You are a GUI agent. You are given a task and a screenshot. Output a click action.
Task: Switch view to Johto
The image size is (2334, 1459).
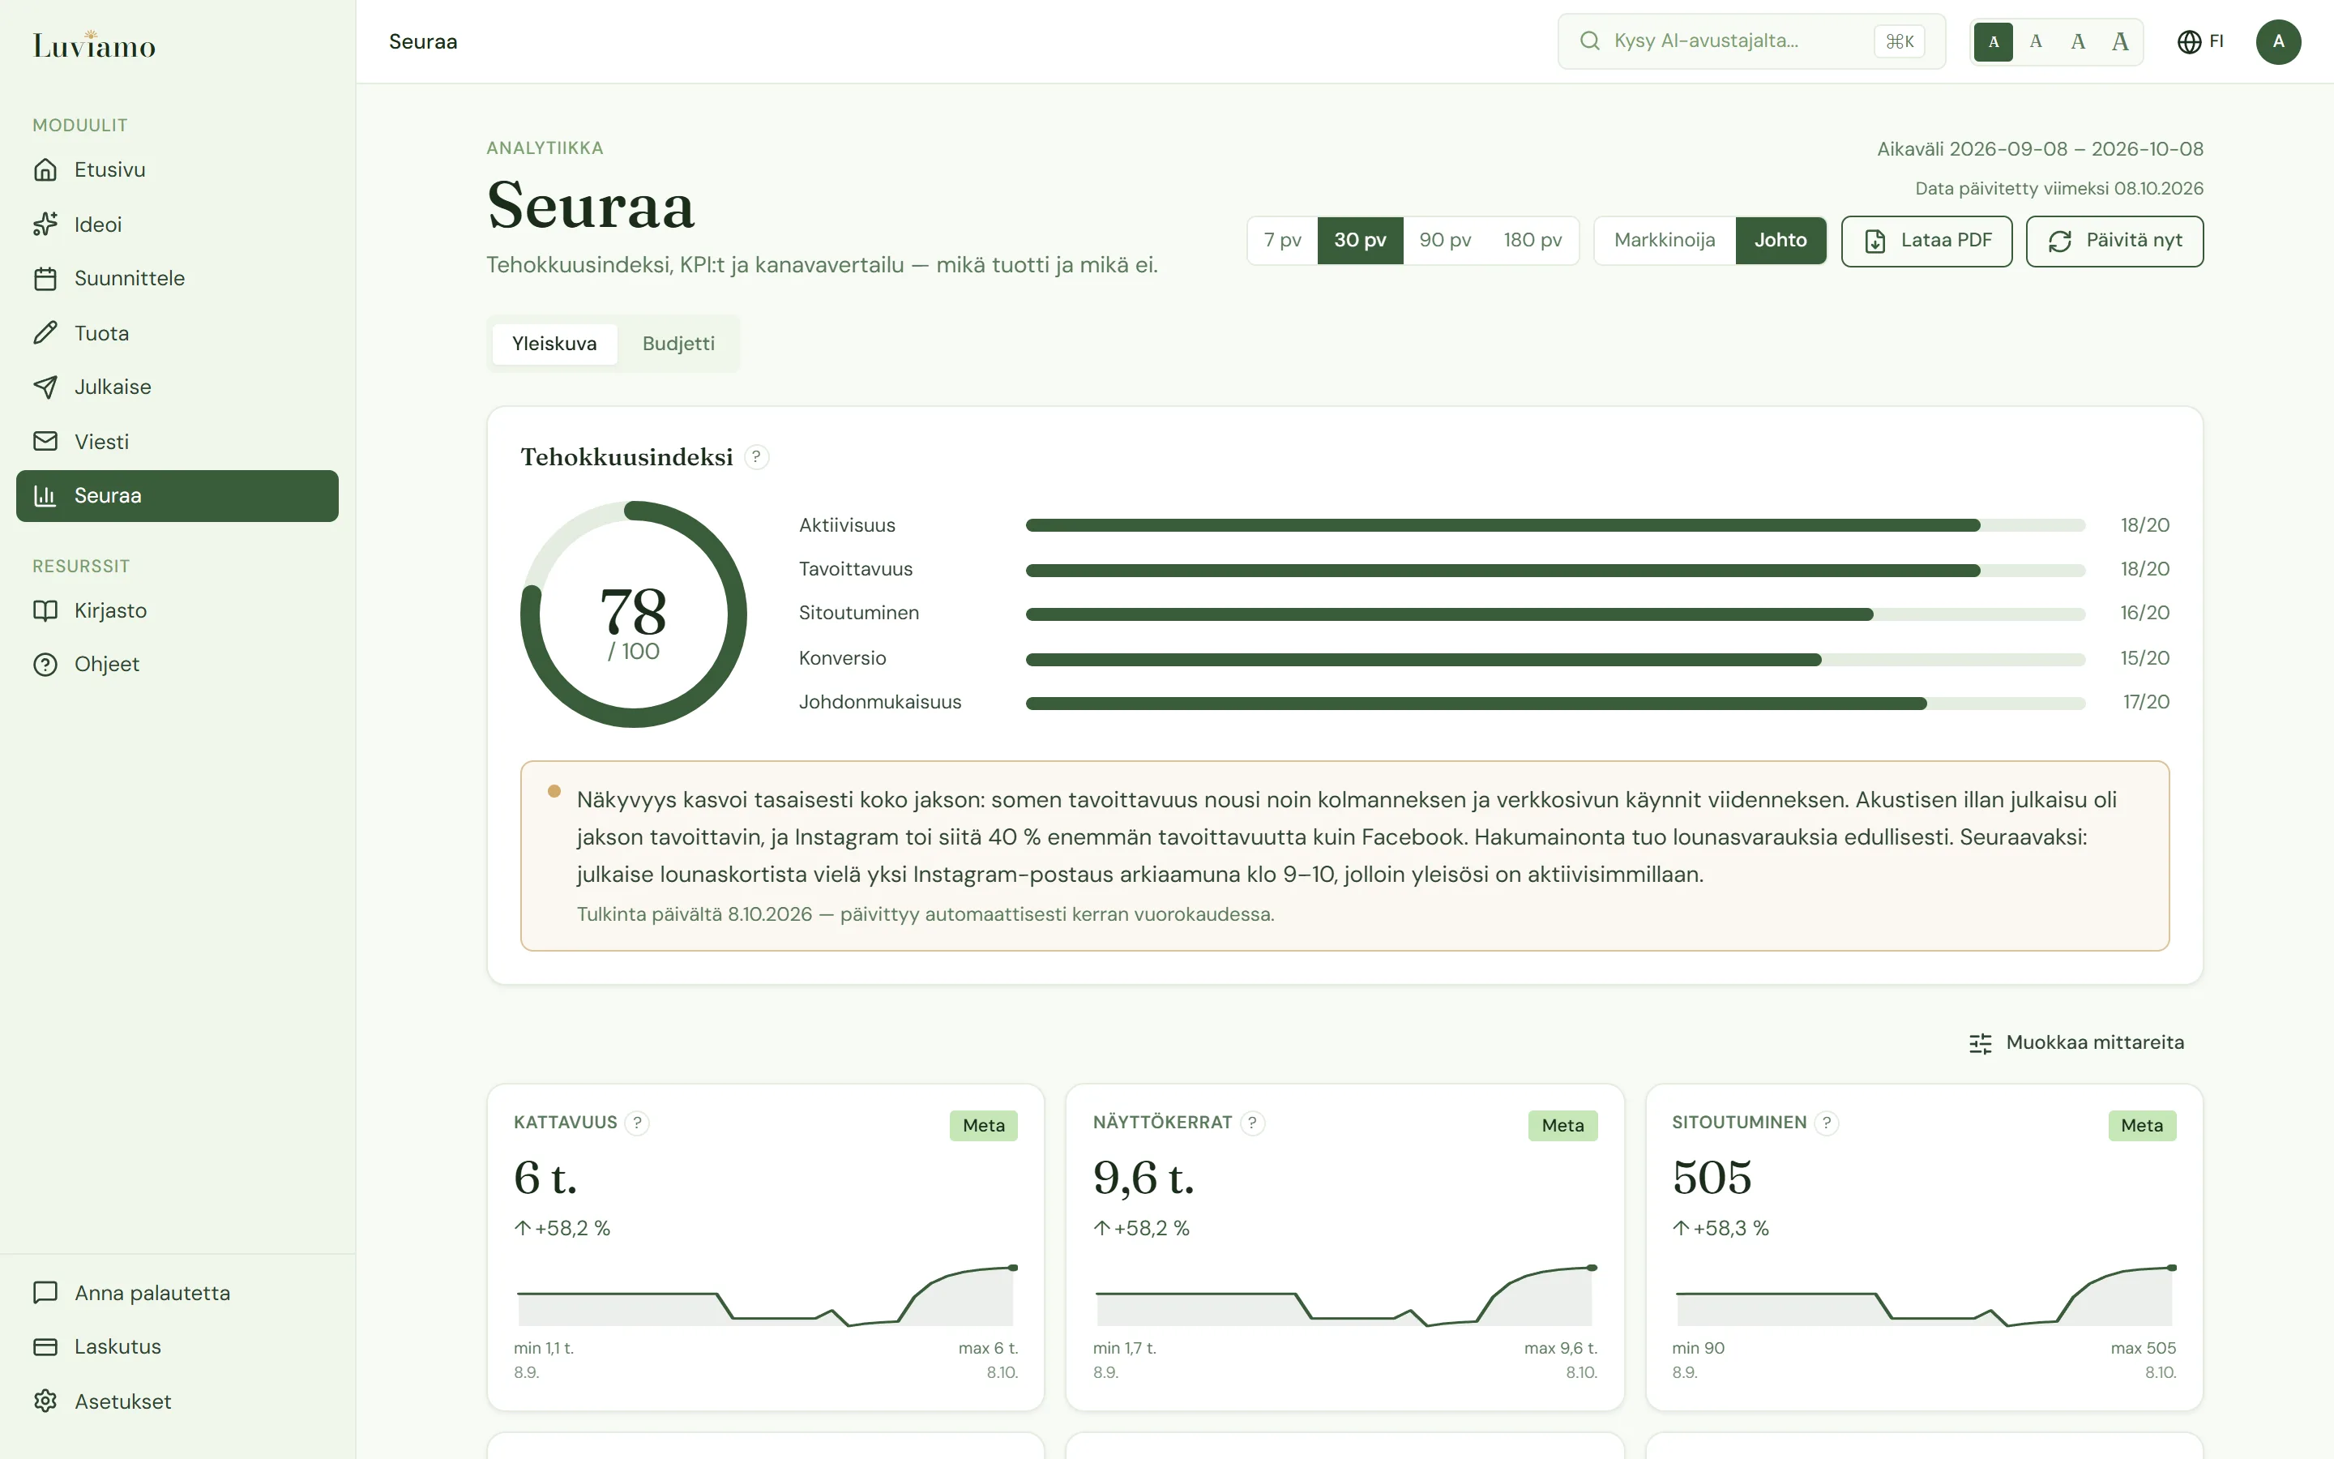[x=1780, y=240]
